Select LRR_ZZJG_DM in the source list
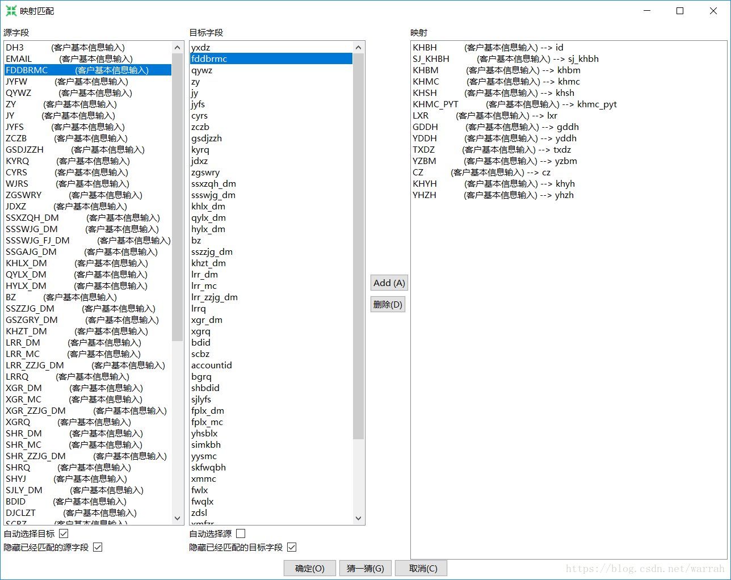The height and width of the screenshot is (580, 731). [x=87, y=365]
